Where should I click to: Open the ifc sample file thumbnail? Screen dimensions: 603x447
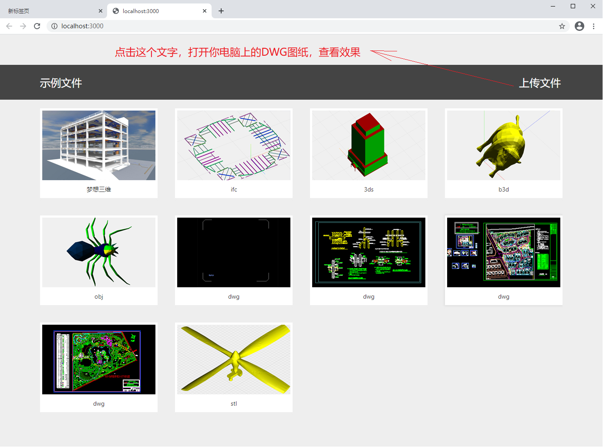point(233,145)
